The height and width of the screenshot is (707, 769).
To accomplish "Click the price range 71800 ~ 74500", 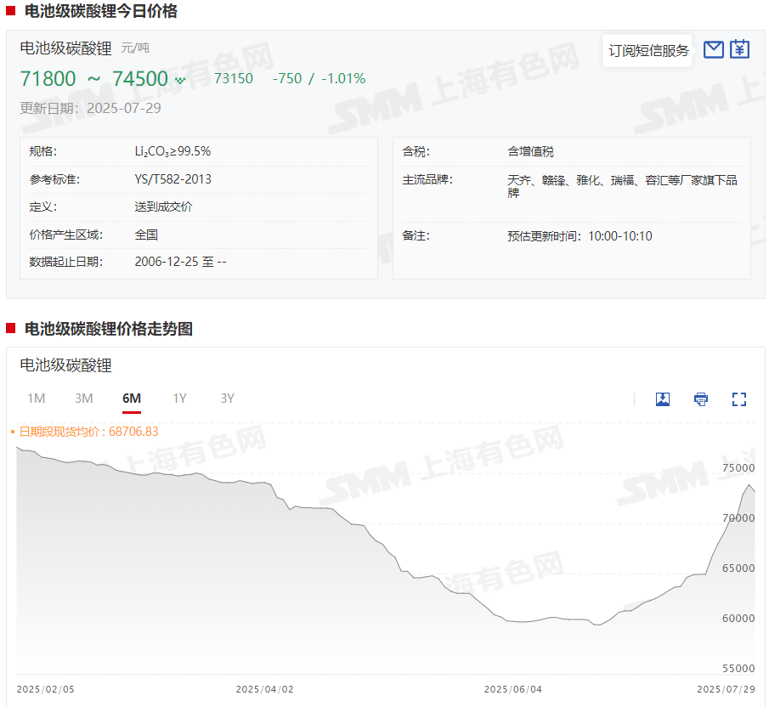I will [x=93, y=79].
